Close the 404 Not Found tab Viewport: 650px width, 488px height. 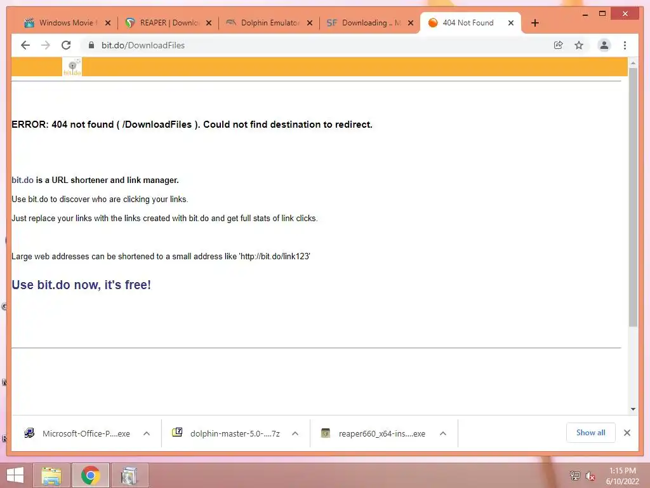point(511,23)
